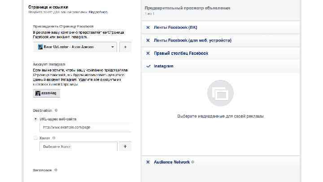
Task: Click the X icon for mobile Facebook feed
Action: [148, 40]
